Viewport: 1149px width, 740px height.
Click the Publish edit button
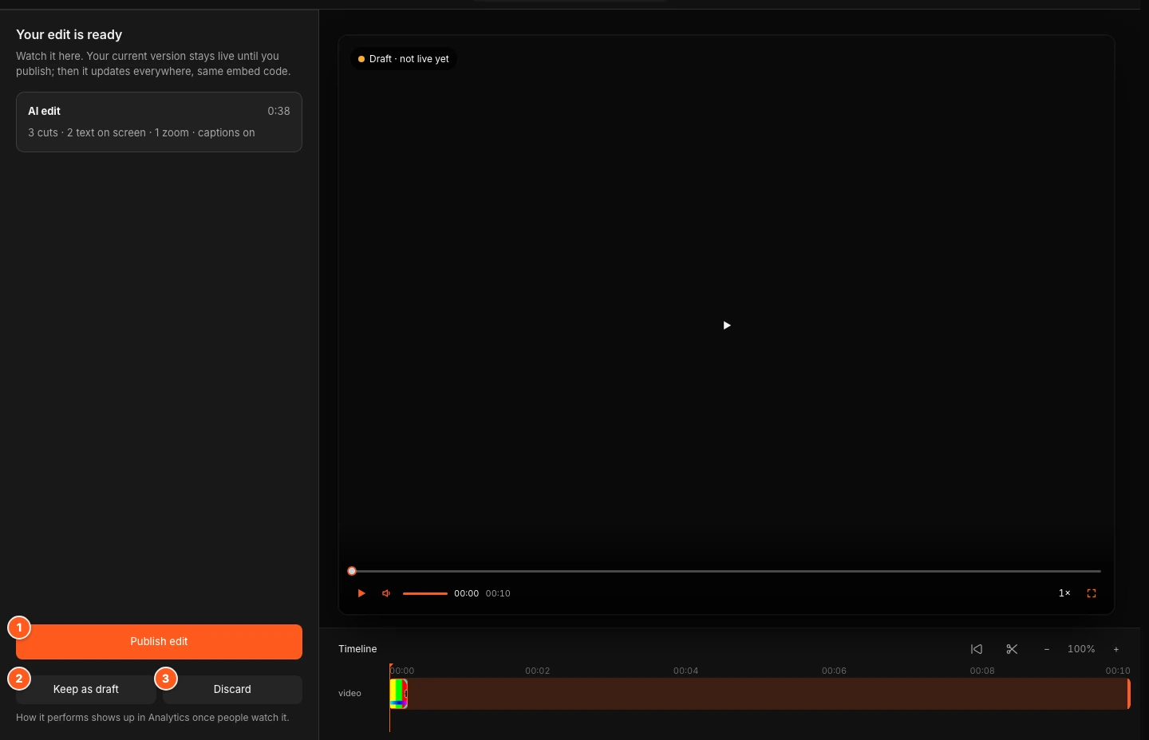(159, 642)
